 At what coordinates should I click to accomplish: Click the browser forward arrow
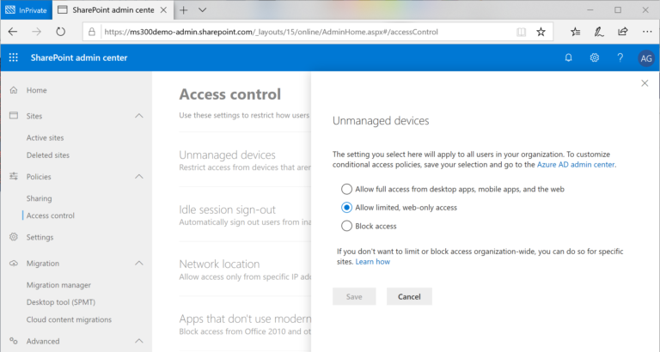(x=37, y=32)
